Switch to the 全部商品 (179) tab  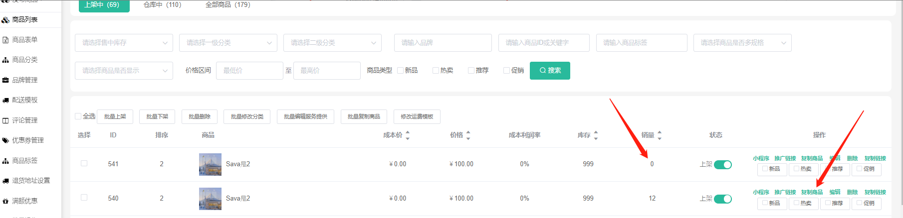pyautogui.click(x=228, y=5)
